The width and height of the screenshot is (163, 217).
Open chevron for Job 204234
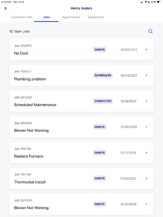pos(146,127)
